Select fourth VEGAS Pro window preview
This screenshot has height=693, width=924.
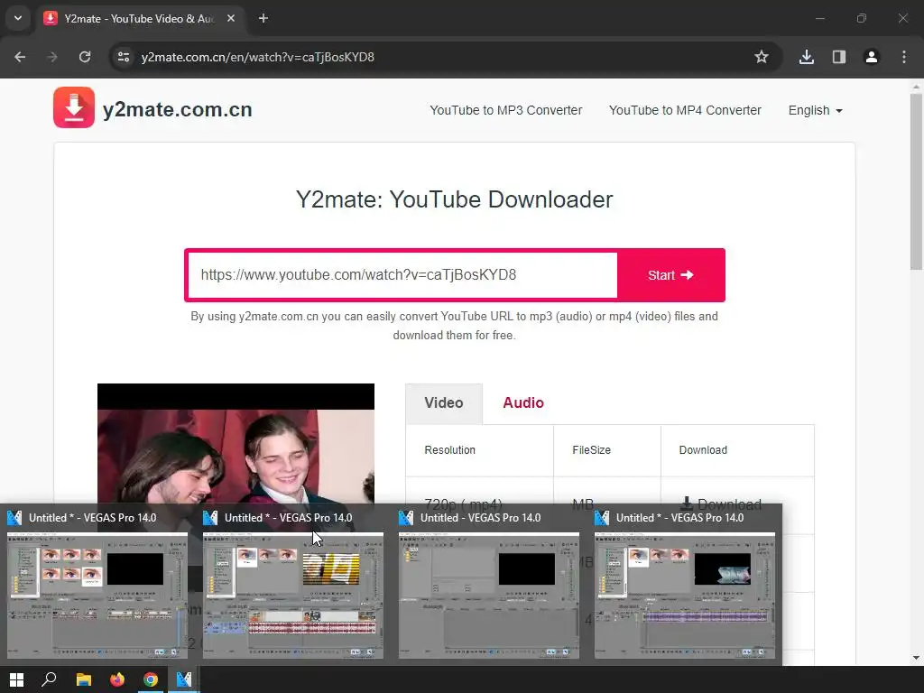pos(684,596)
